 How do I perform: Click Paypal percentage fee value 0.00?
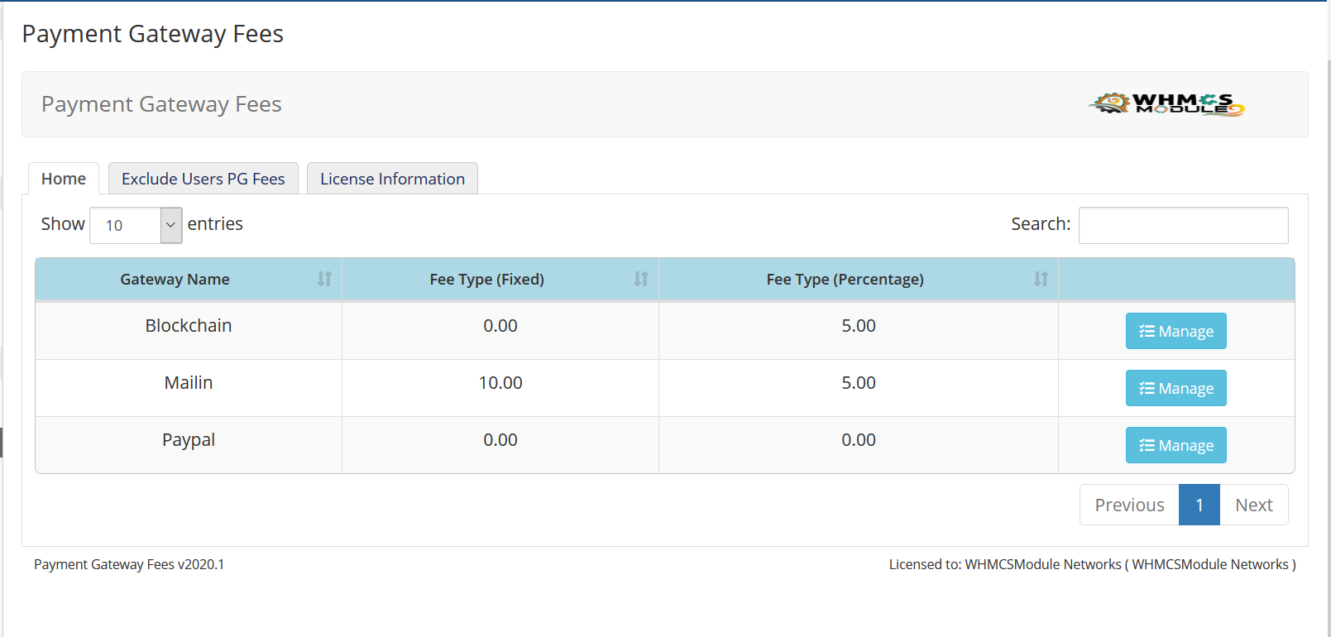[859, 440]
